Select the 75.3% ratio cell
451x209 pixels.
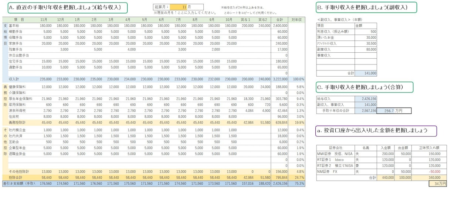(x=297, y=184)
